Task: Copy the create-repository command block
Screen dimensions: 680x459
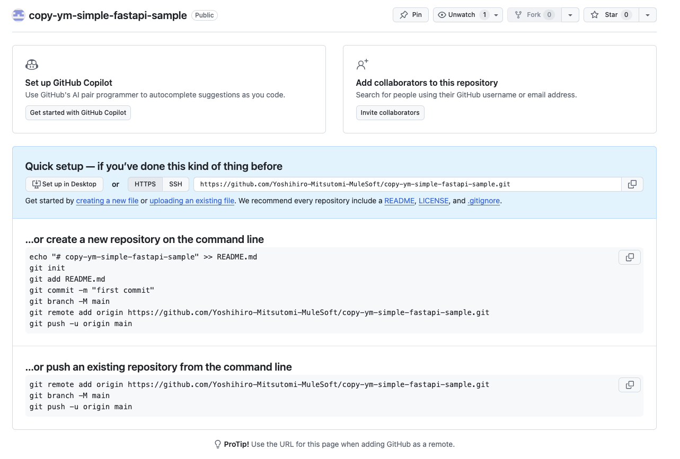Action: pos(629,257)
